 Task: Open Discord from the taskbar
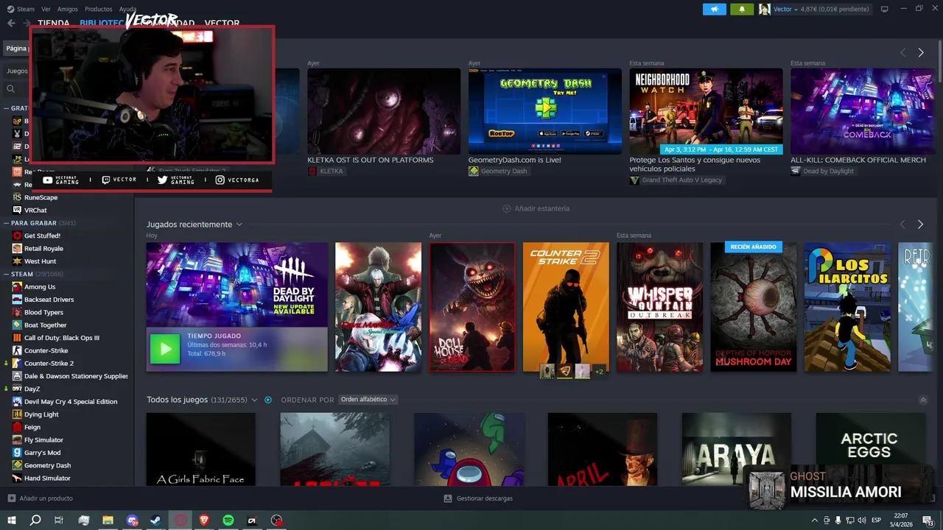point(132,520)
